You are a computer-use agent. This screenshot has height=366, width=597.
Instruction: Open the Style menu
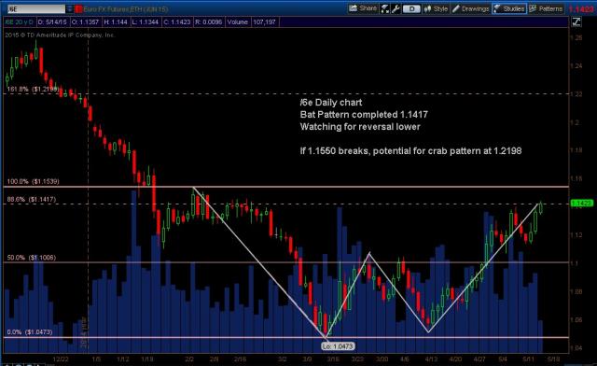(x=436, y=8)
